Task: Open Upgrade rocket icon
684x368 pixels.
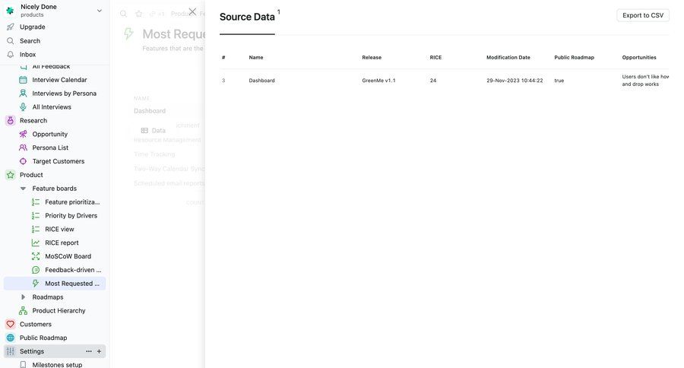Action: pos(10,27)
